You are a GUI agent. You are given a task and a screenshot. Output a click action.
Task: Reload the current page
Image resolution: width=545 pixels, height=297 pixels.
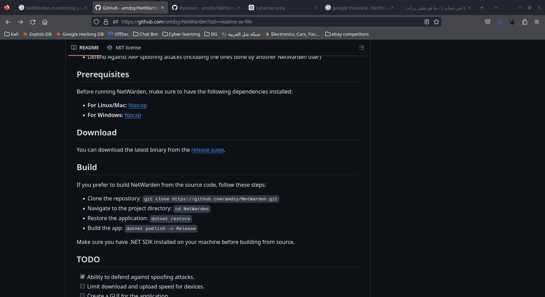[33, 22]
